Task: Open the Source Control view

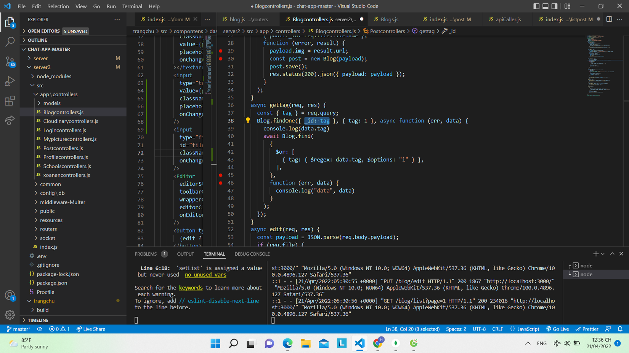Action: pos(10,62)
